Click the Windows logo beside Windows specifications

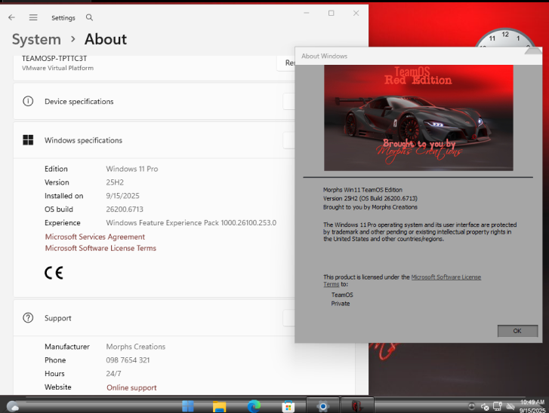[x=28, y=140]
